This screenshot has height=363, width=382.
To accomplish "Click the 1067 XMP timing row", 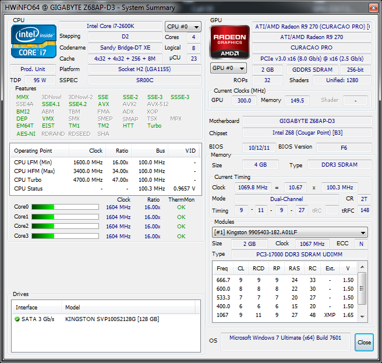I will [285, 315].
